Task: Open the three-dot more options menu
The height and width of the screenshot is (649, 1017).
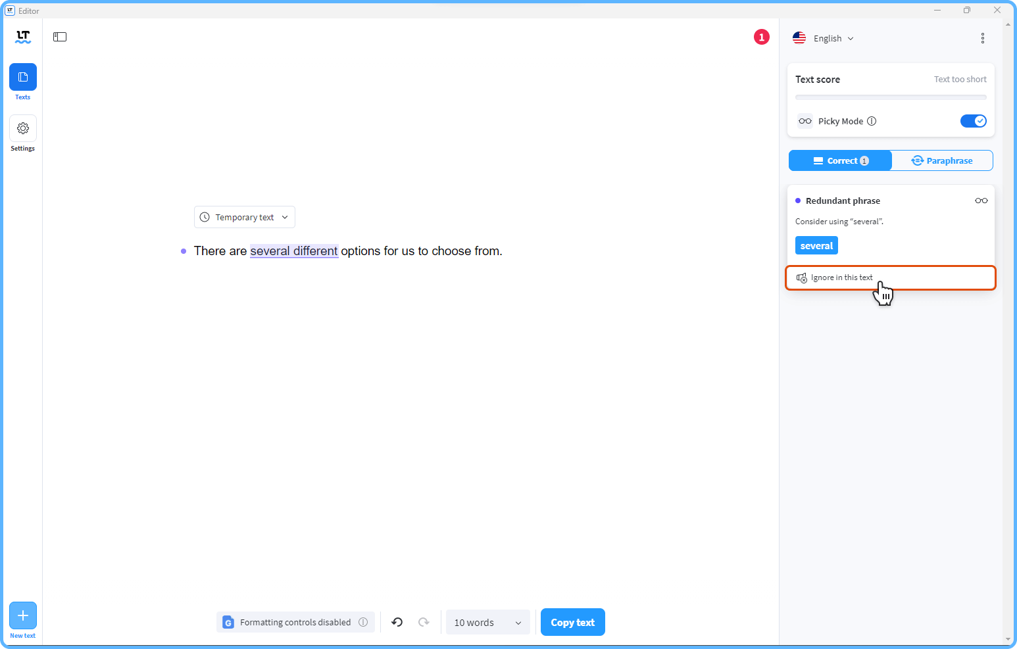Action: click(983, 38)
